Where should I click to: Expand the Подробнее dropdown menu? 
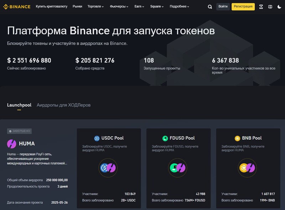click(x=180, y=6)
